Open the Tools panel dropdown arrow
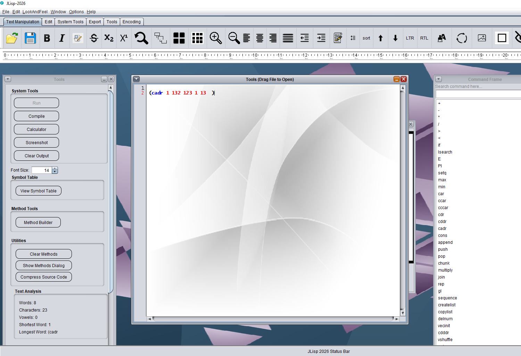The image size is (521, 356). point(8,79)
